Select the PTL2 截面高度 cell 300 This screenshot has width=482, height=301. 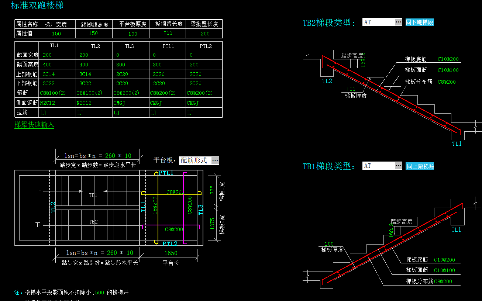194,65
